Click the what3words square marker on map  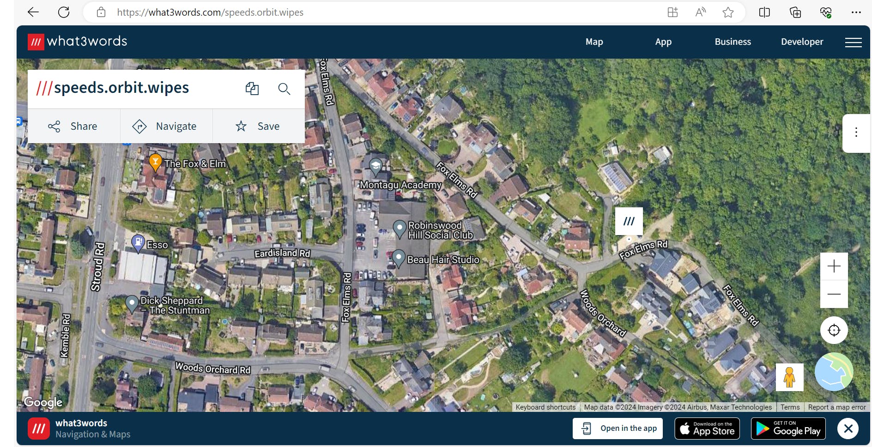coord(629,221)
